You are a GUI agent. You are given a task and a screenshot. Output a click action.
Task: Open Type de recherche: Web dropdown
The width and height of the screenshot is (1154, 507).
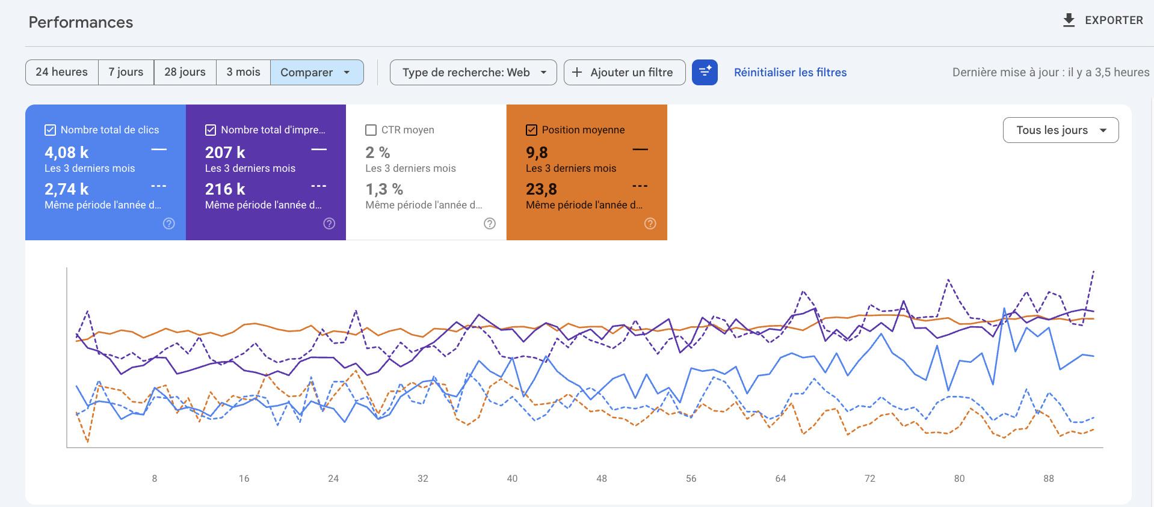coord(474,72)
